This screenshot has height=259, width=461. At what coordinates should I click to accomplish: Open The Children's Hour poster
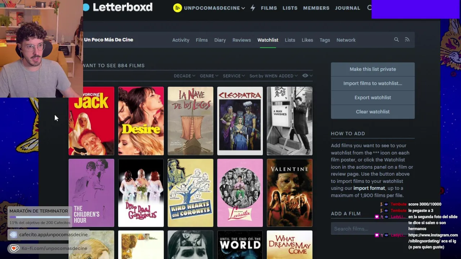pos(91,193)
